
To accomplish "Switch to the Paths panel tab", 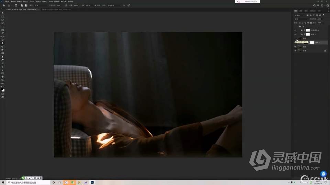I will point(306,11).
